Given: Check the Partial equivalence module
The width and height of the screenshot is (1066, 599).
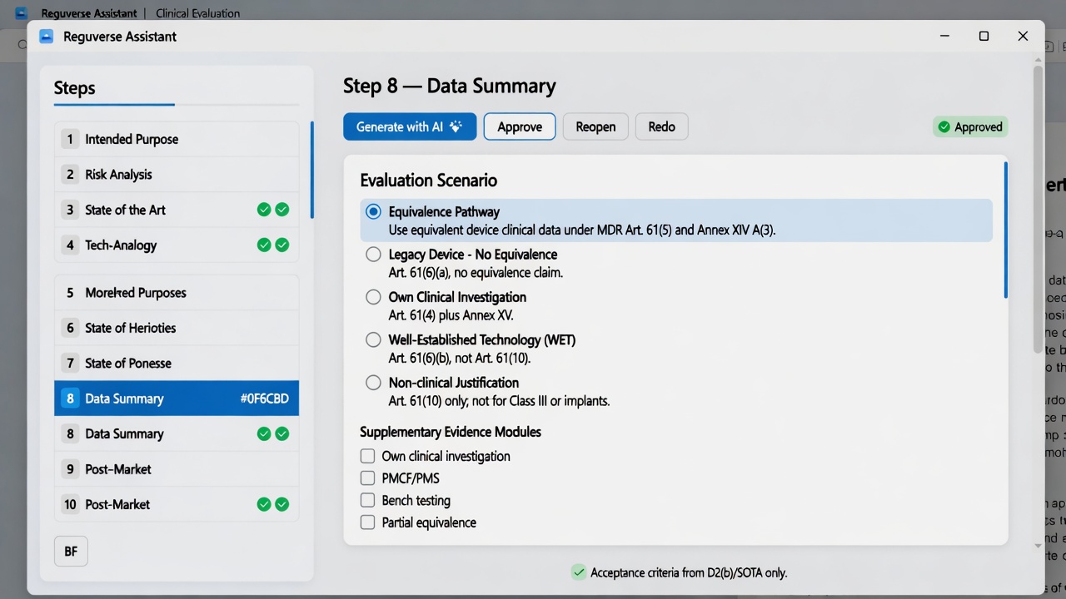Looking at the screenshot, I should pyautogui.click(x=367, y=522).
